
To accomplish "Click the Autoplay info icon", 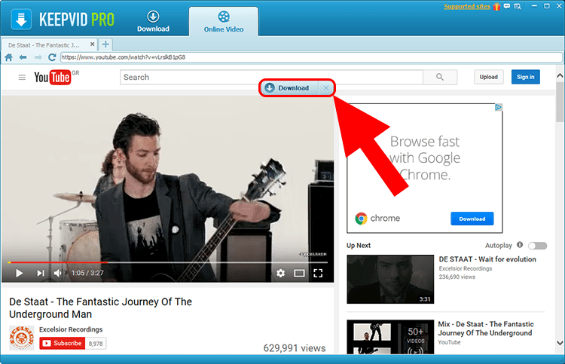I will tap(520, 245).
